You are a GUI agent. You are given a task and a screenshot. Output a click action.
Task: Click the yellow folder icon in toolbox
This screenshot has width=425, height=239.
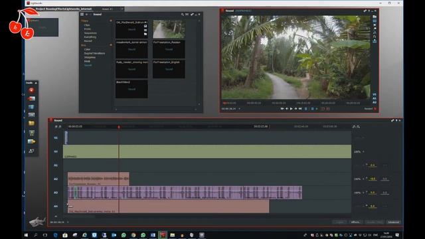pyautogui.click(x=31, y=123)
